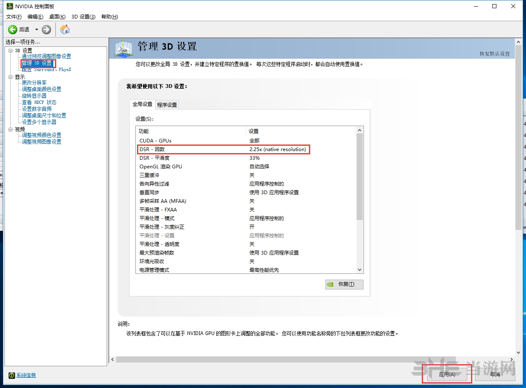Image resolution: width=526 pixels, height=388 pixels.
Task: Open 设置多个显示器 task
Action: [39, 122]
